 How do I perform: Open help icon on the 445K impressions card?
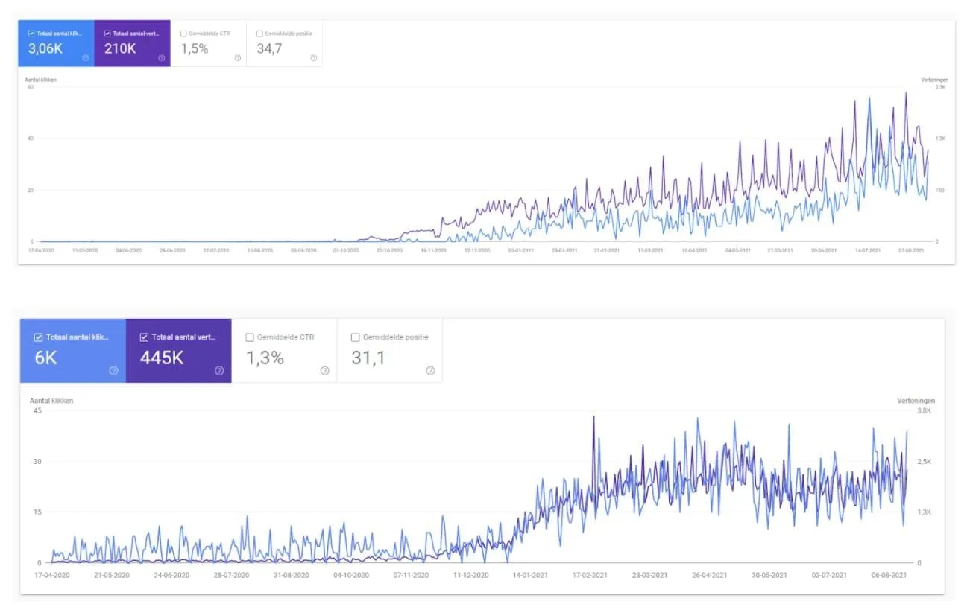(219, 370)
